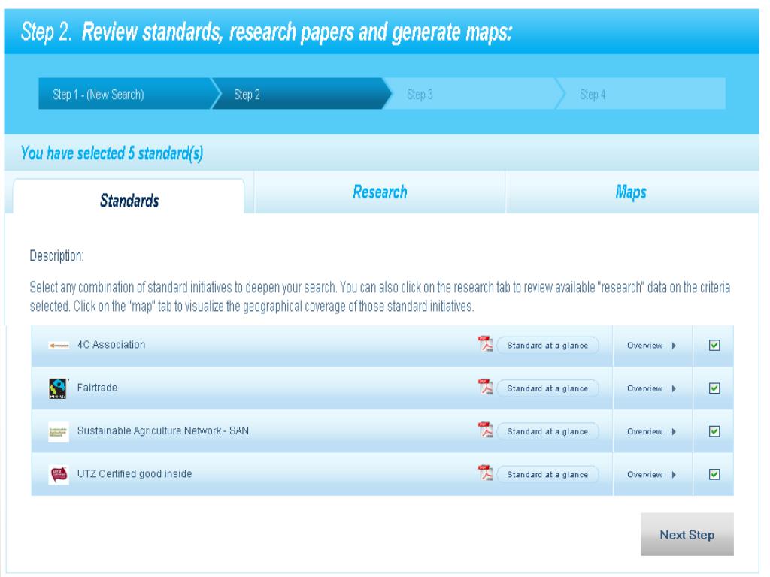
Task: Select Sustainable Agriculture Network - SAN text
Action: tap(163, 430)
